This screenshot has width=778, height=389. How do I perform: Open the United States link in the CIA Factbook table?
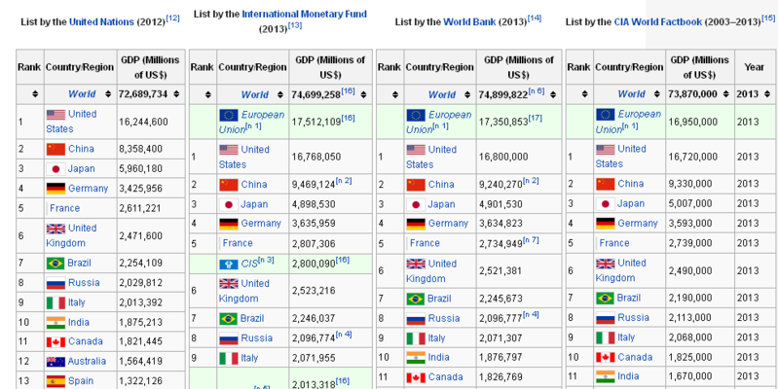pos(620,157)
